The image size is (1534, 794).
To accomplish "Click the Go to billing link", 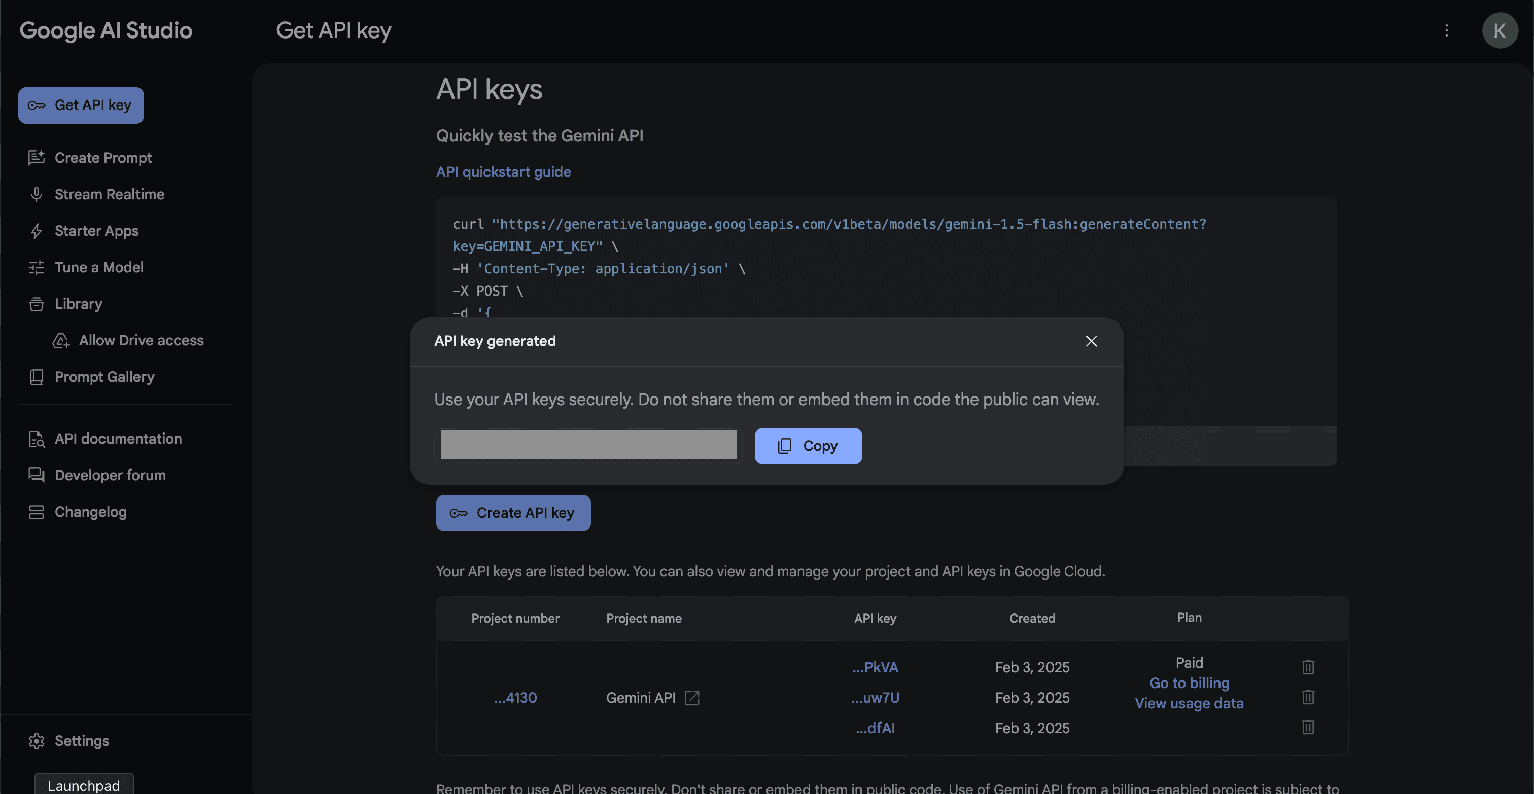I will [x=1189, y=682].
